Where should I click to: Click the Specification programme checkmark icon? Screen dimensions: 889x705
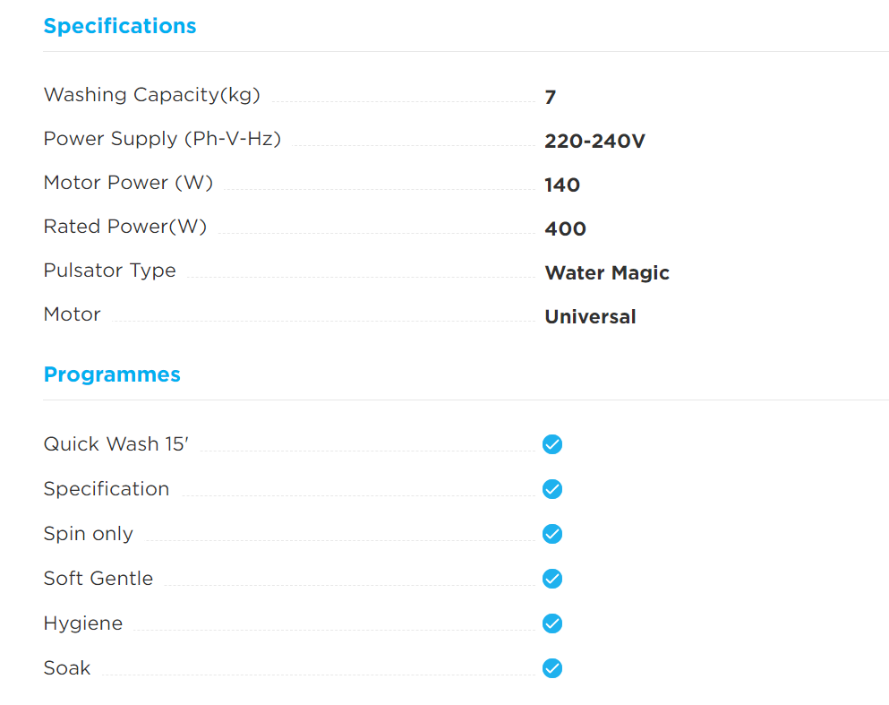point(552,489)
